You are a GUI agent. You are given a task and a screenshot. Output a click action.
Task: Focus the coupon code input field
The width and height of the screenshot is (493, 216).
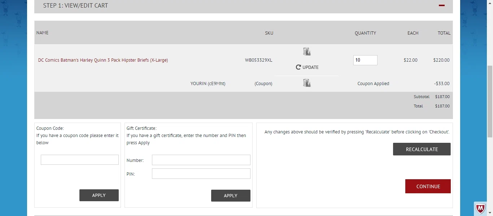(80, 160)
